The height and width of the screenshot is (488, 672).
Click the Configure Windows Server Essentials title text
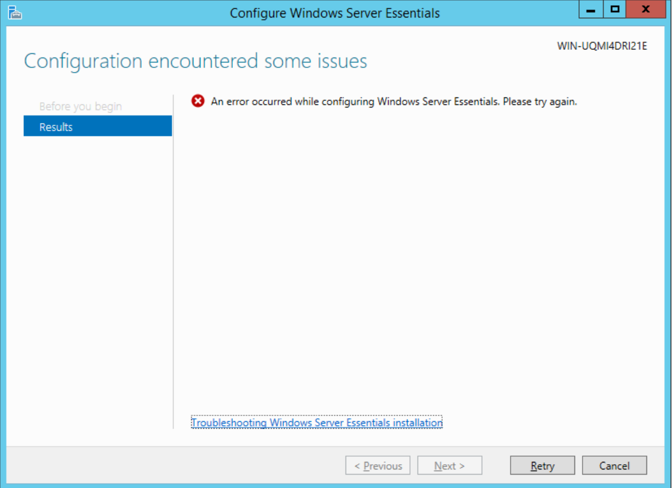click(x=335, y=13)
